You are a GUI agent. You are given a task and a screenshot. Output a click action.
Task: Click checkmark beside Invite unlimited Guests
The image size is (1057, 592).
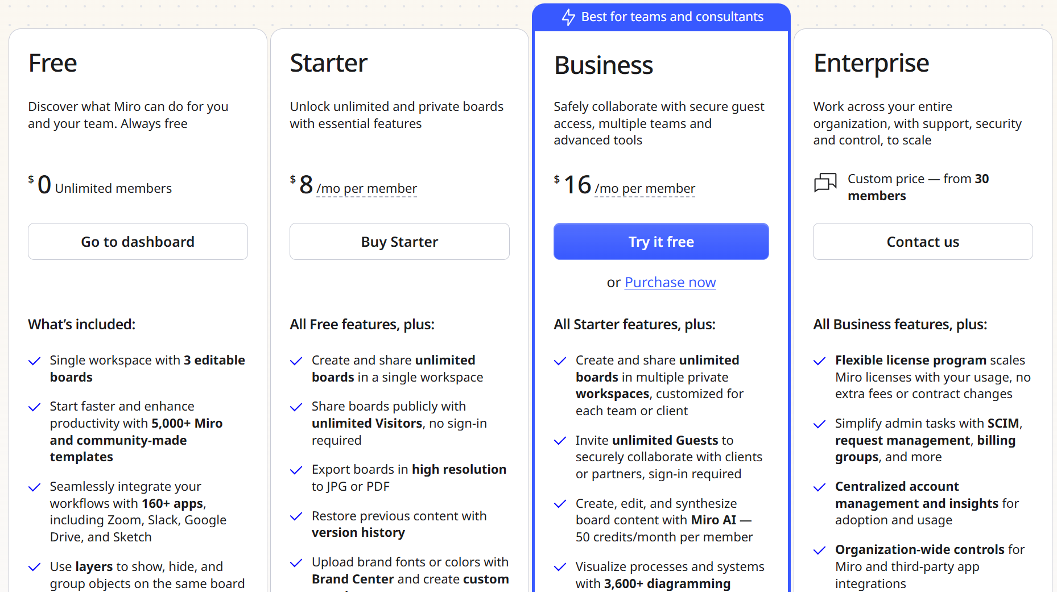point(560,441)
